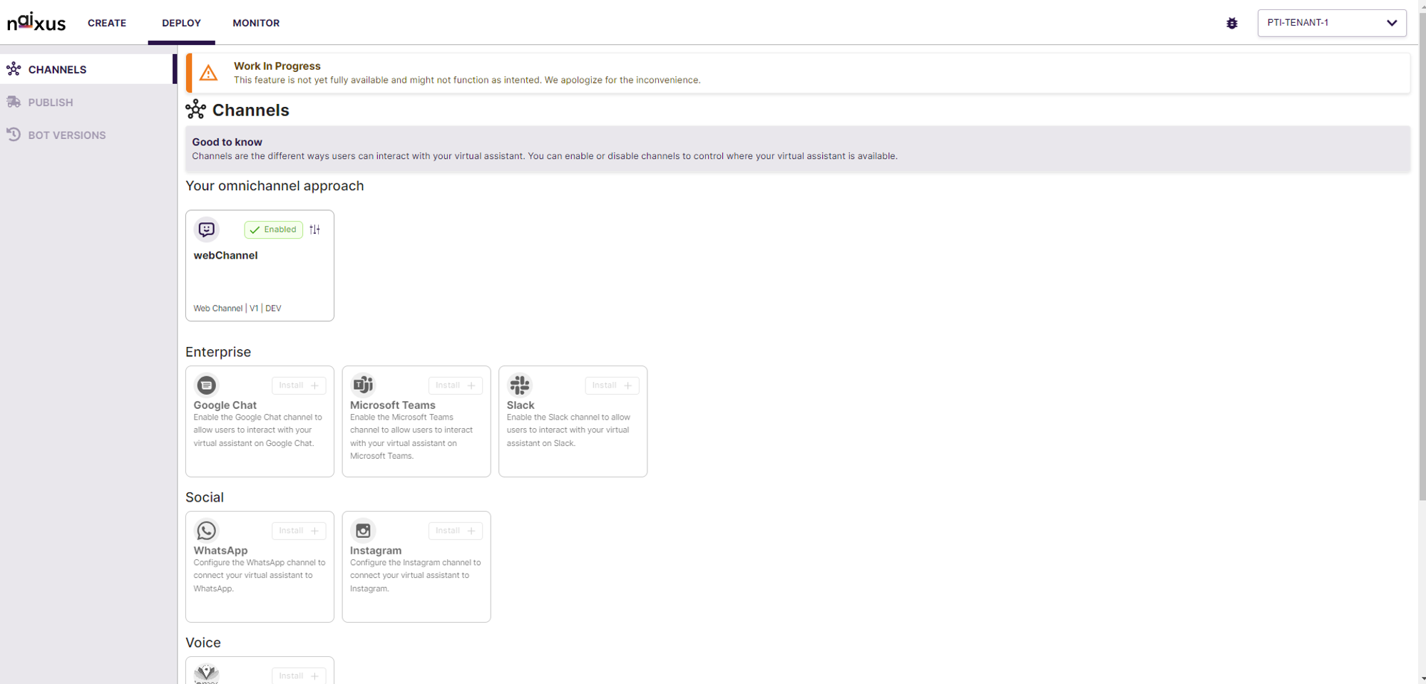Toggle the Enabled badge on webChannel
Screen dimensions: 1426x684
pyautogui.click(x=273, y=229)
